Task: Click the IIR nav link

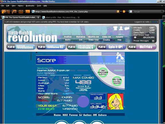Action: click(81, 40)
